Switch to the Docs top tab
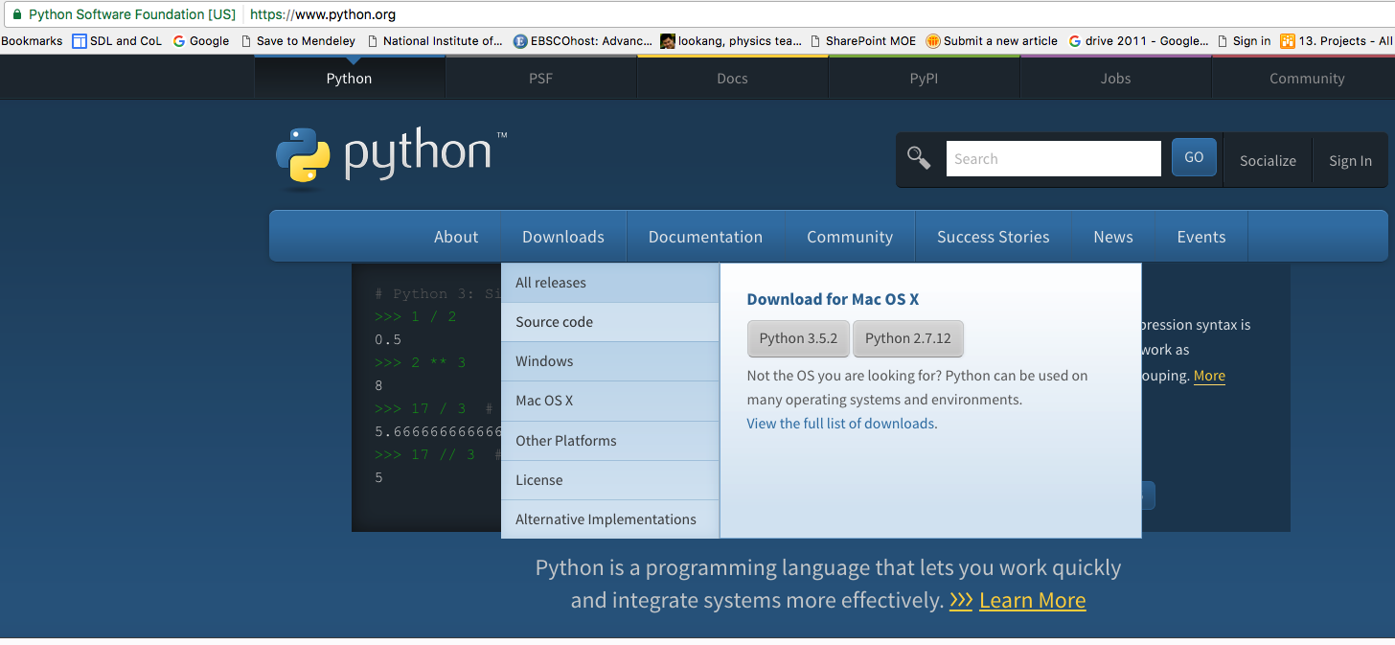1395x645 pixels. pyautogui.click(x=732, y=78)
